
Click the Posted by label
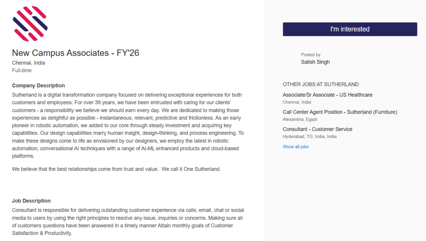(310, 55)
